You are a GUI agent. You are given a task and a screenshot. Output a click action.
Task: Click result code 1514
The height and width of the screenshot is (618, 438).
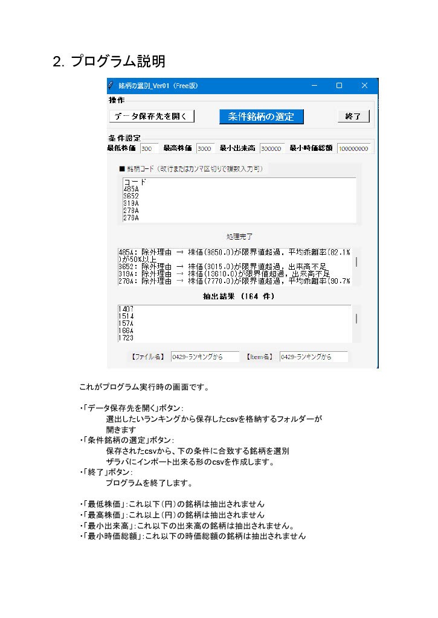pos(126,316)
